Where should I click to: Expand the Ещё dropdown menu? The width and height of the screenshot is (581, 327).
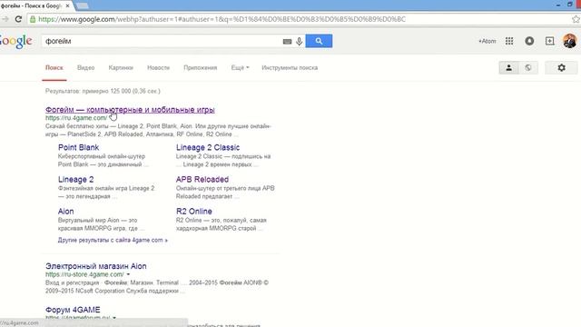pyautogui.click(x=240, y=68)
